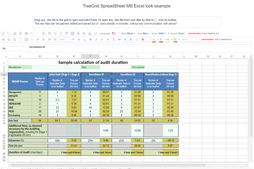Apply dark red text shadow color

point(161,40)
